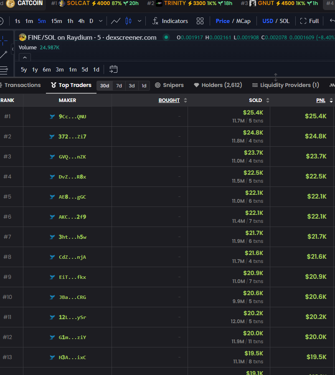Image resolution: width=335 pixels, height=375 pixels.
Task: Select the candlestick chart type icon
Action: [128, 21]
